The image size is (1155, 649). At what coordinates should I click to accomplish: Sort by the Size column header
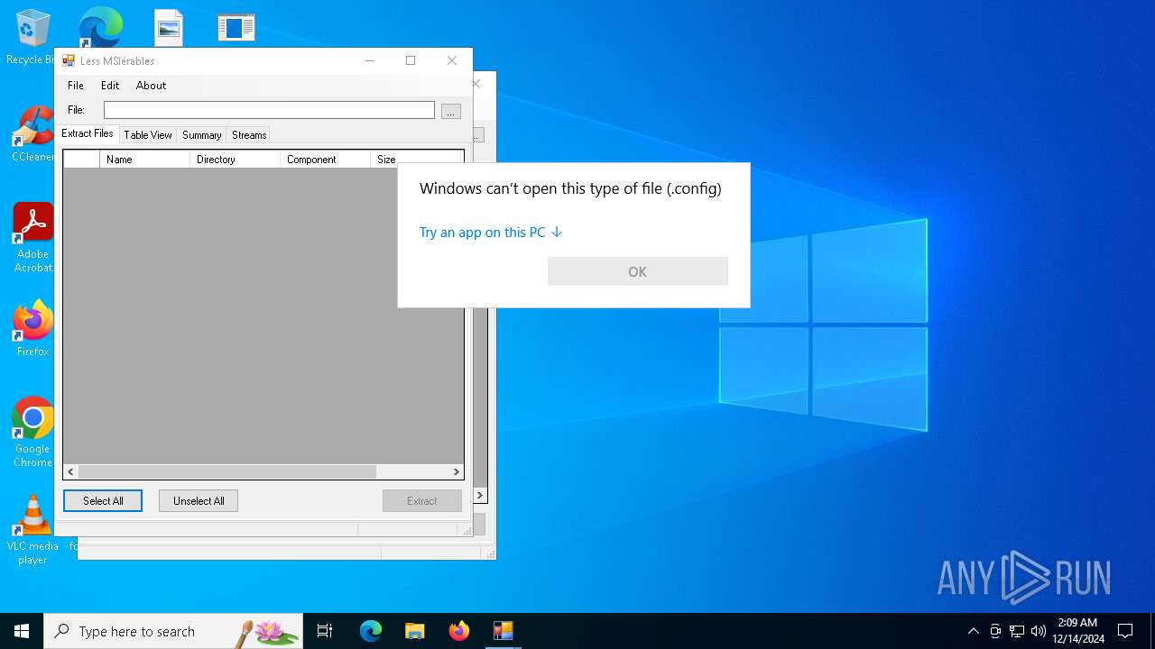point(386,160)
